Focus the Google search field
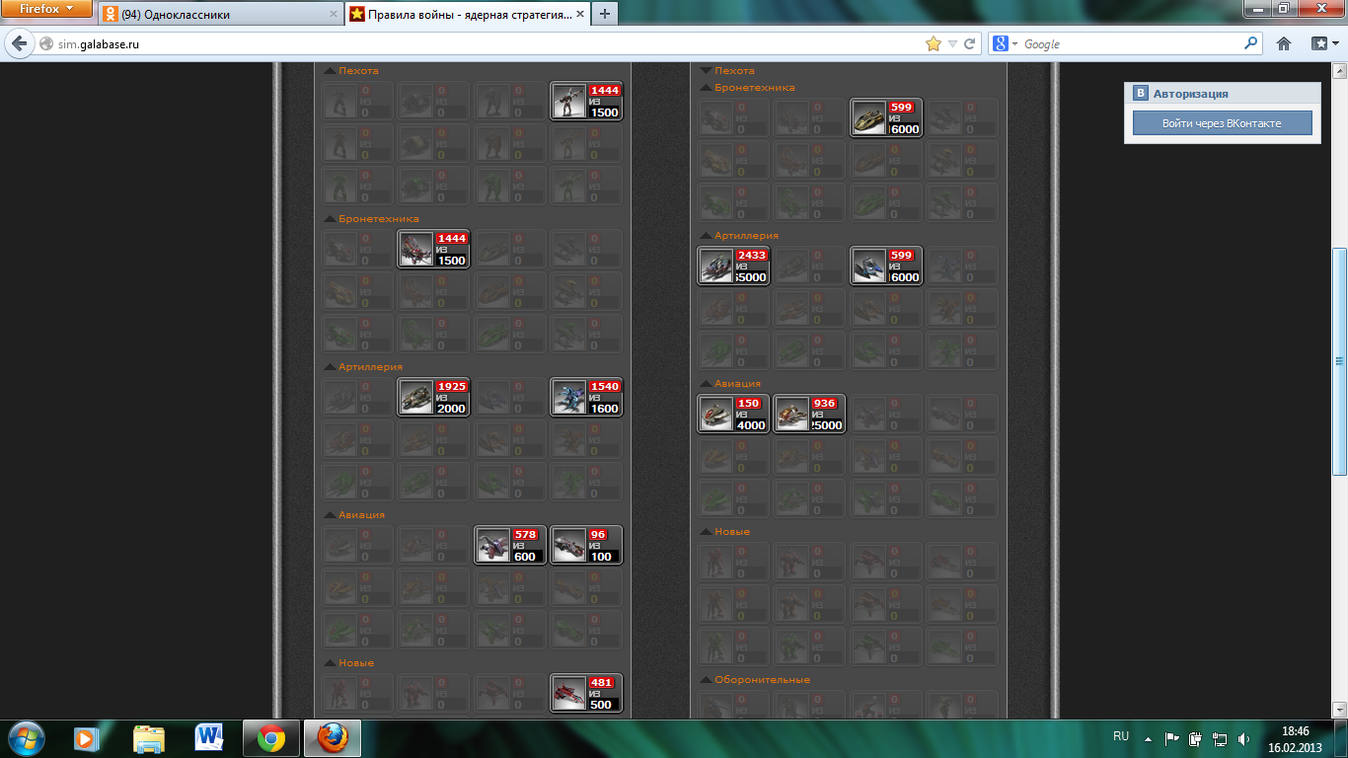This screenshot has width=1348, height=758. point(1131,44)
